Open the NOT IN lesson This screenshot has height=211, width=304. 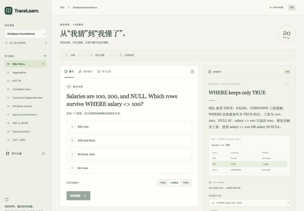coord(26,81)
